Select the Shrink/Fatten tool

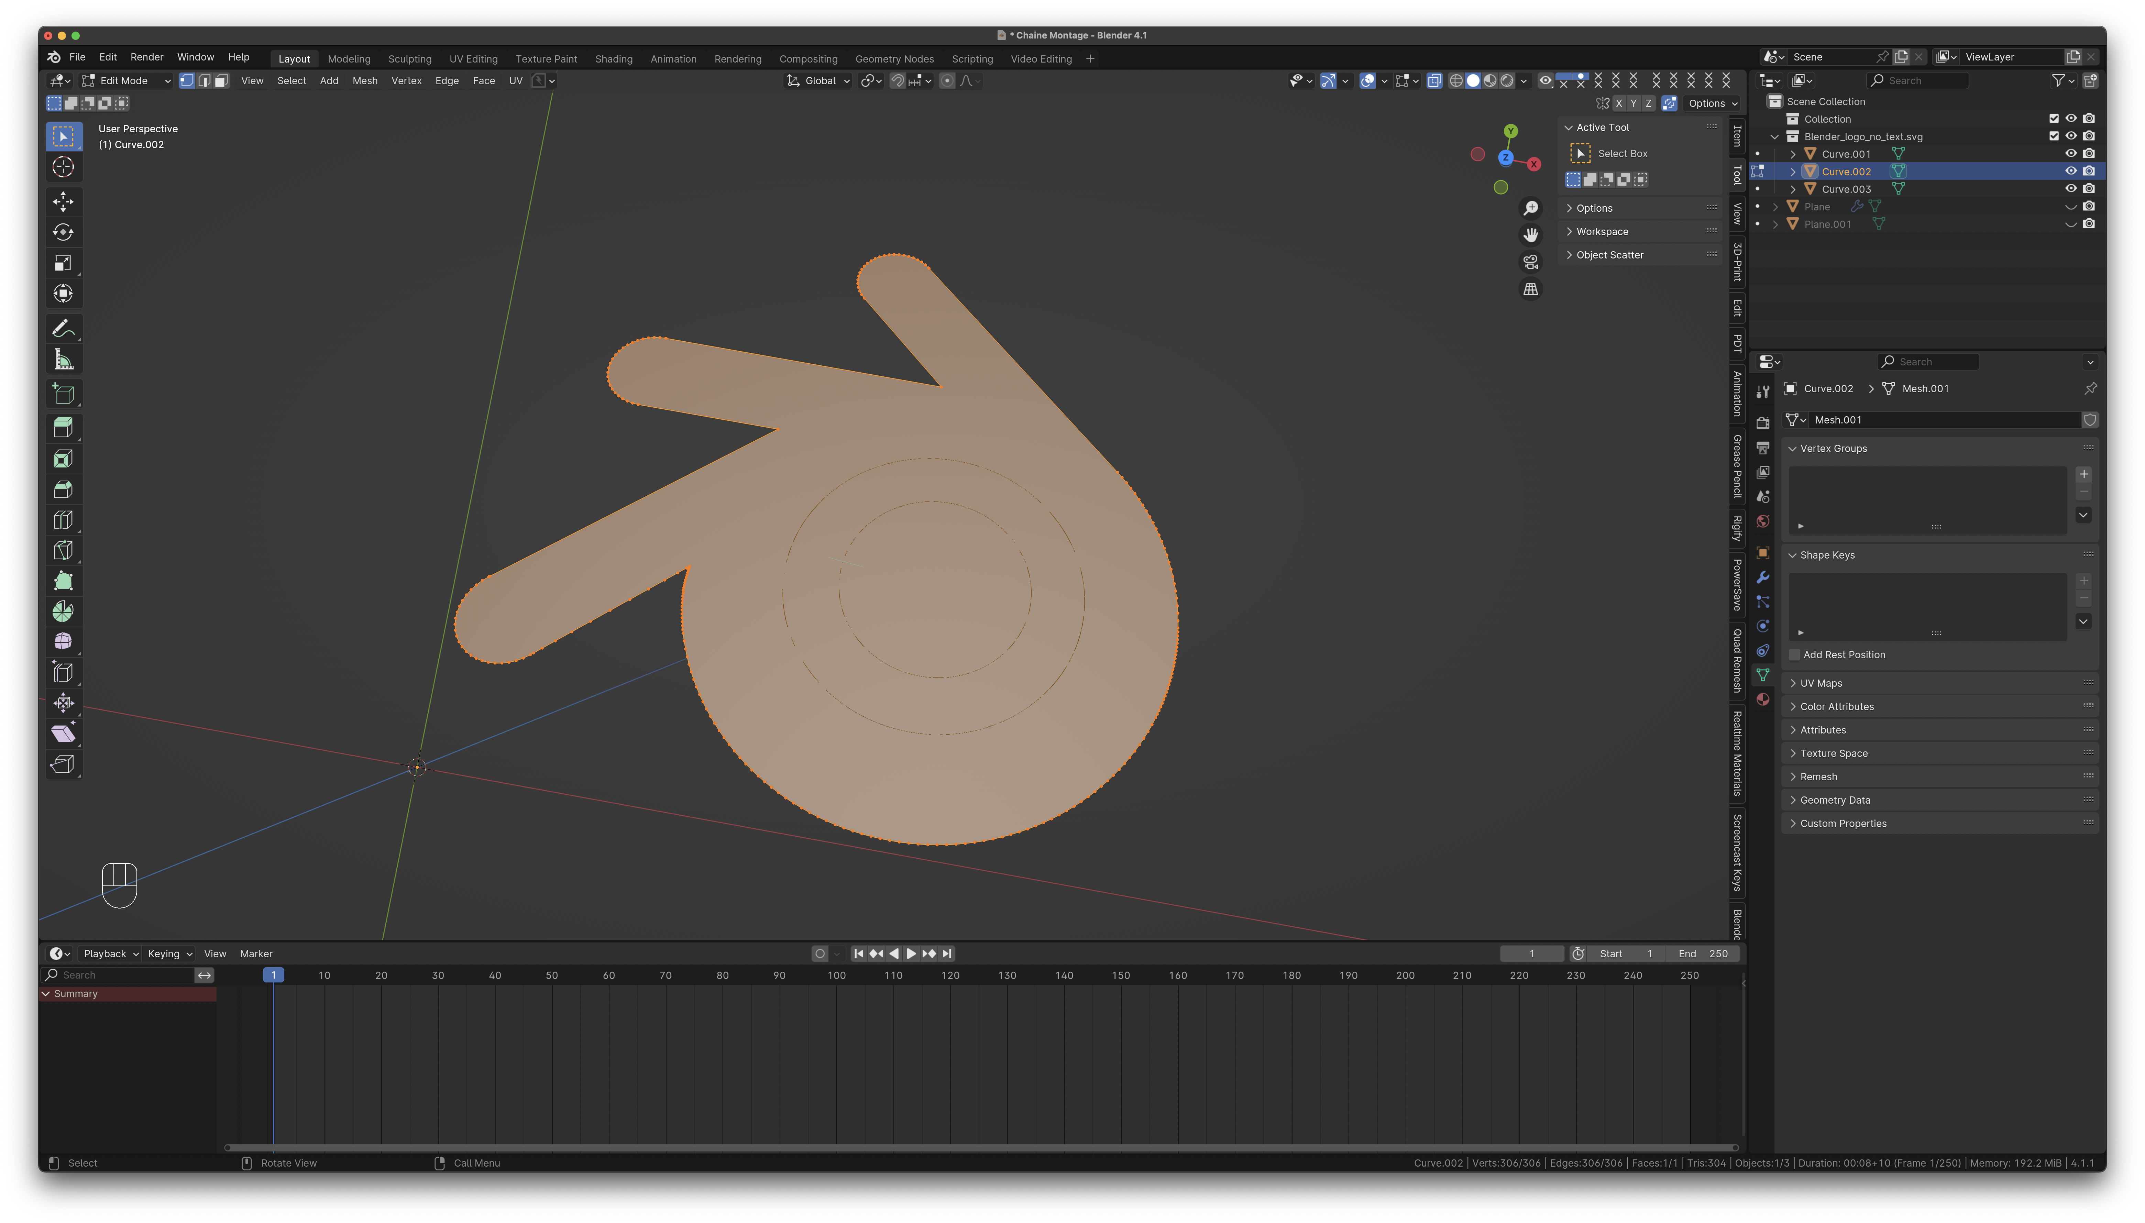(63, 703)
